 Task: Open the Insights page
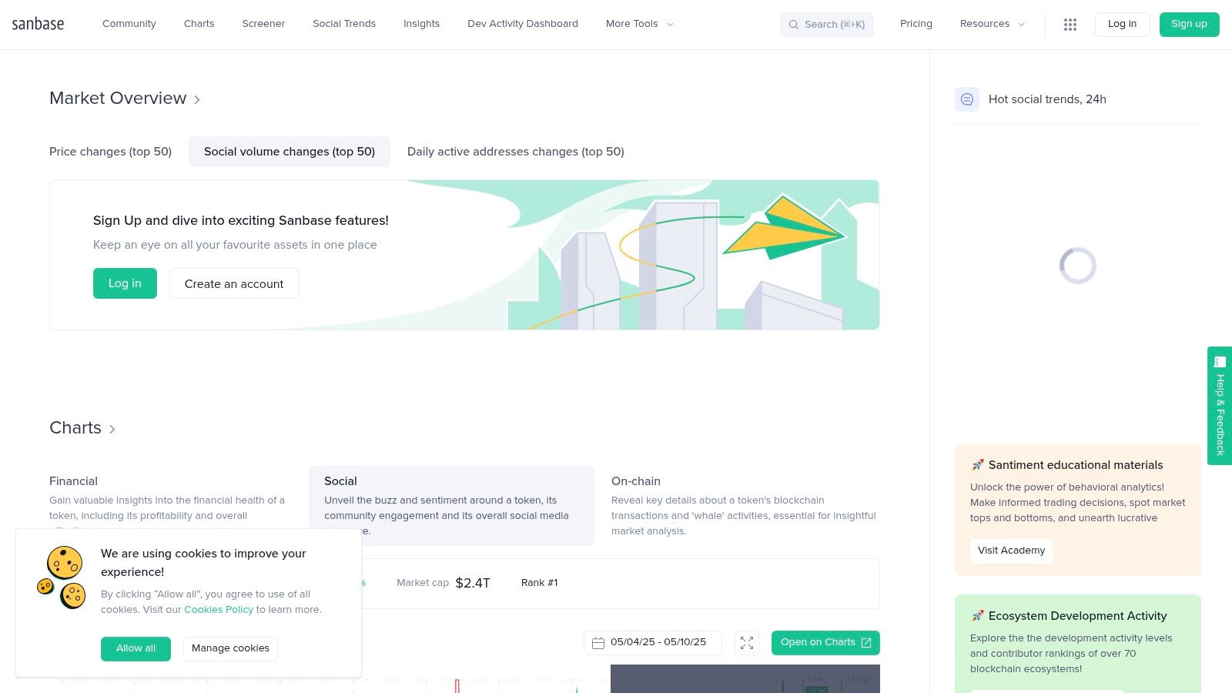click(422, 24)
